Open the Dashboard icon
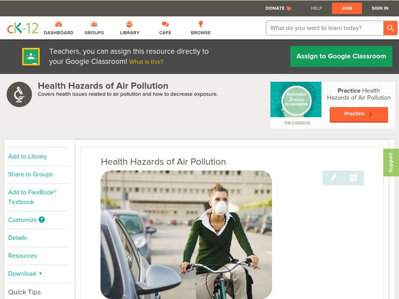Screen dimensions: 399x299 tap(58, 25)
